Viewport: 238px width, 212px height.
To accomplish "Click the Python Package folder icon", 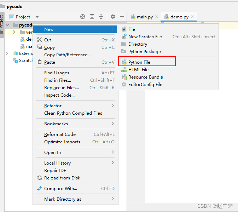I will tap(124, 51).
